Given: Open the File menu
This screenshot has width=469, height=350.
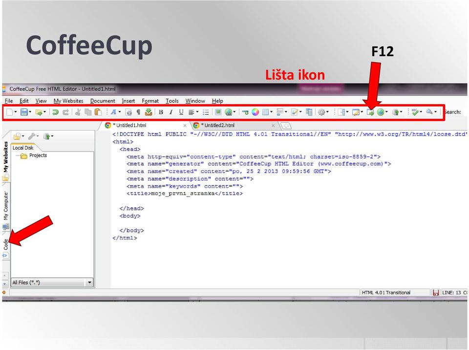Looking at the screenshot, I should tap(9, 101).
